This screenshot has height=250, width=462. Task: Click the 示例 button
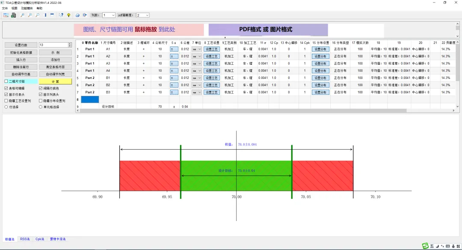tap(55, 52)
